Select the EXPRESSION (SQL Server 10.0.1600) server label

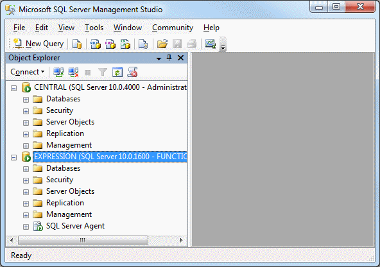point(110,157)
